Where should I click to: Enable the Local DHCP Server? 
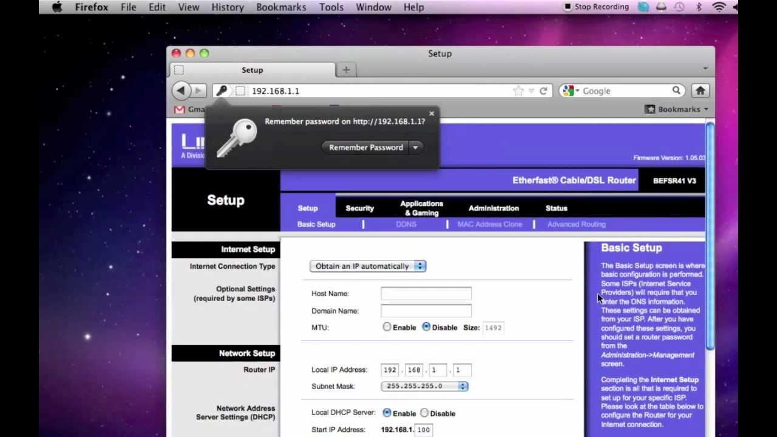click(x=387, y=413)
